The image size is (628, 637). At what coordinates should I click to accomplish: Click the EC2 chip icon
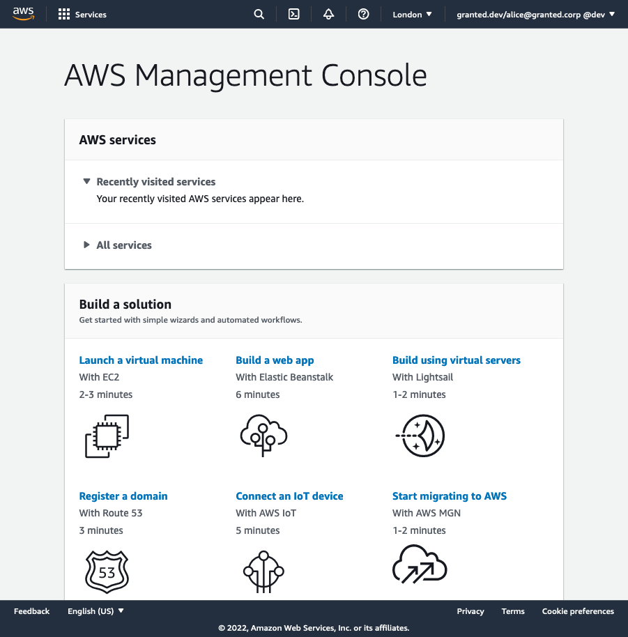[107, 436]
